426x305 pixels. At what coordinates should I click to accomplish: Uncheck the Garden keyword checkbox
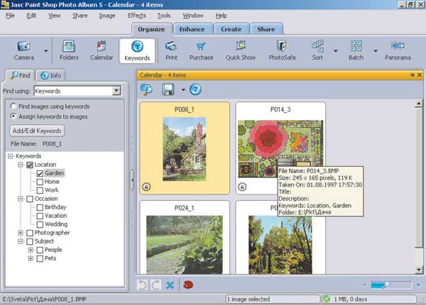point(39,173)
